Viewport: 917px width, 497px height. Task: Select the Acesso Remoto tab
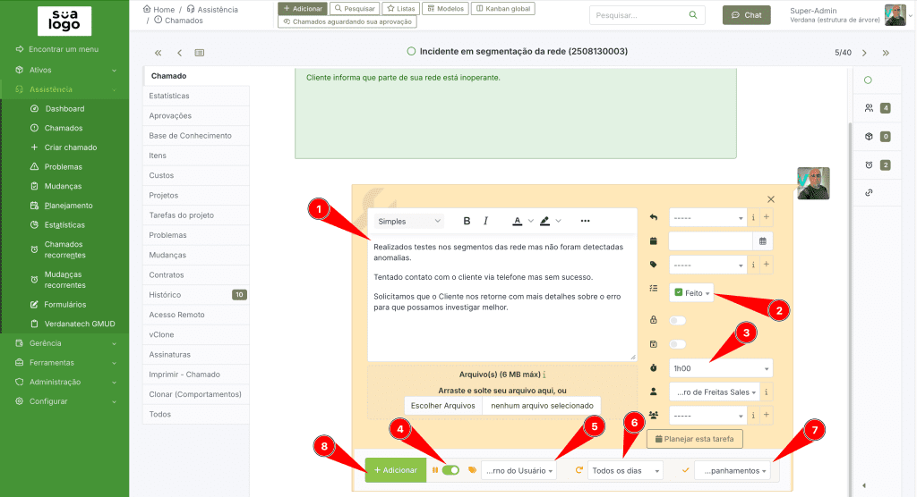coord(196,315)
